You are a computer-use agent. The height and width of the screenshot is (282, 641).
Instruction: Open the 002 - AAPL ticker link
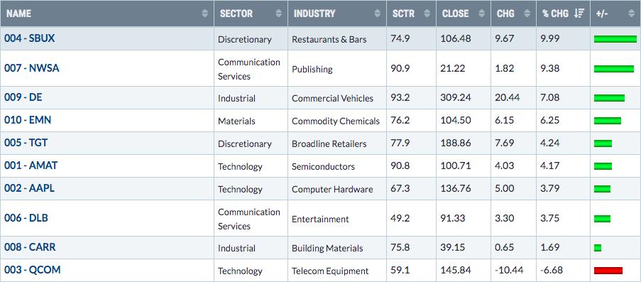[29, 188]
